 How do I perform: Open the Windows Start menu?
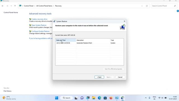tap(56, 98)
